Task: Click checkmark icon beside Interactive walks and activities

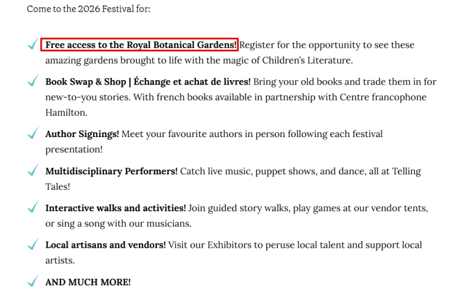Action: [x=33, y=207]
